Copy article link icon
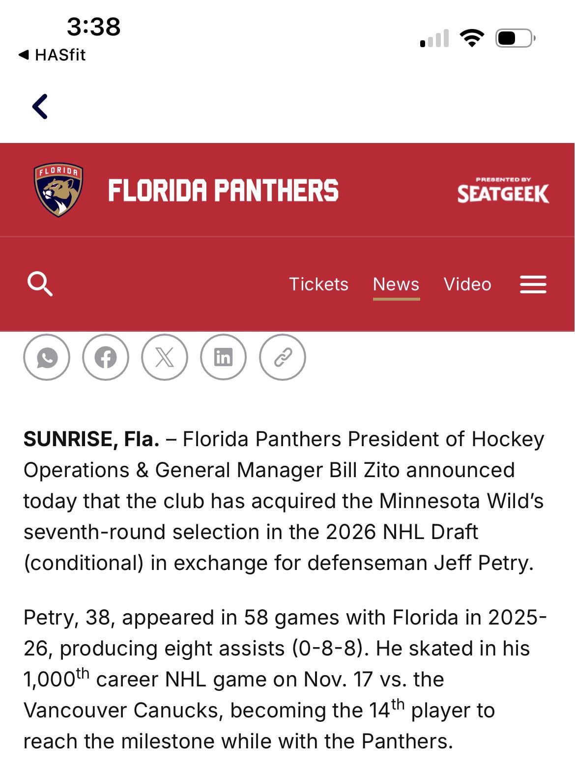 tap(283, 357)
